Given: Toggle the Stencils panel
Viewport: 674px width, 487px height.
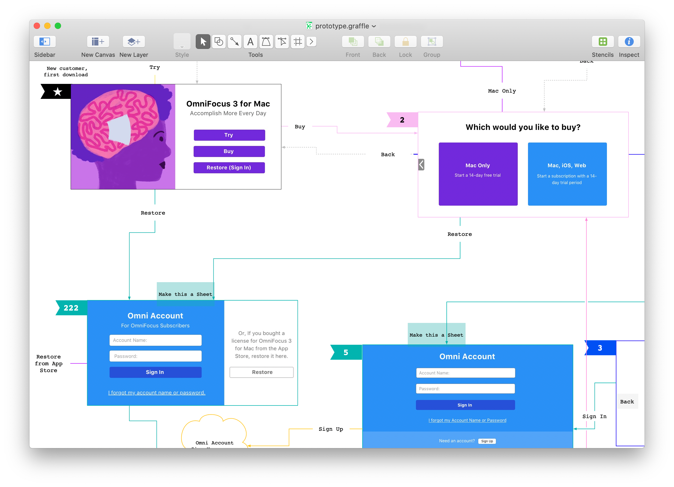Looking at the screenshot, I should tap(602, 42).
